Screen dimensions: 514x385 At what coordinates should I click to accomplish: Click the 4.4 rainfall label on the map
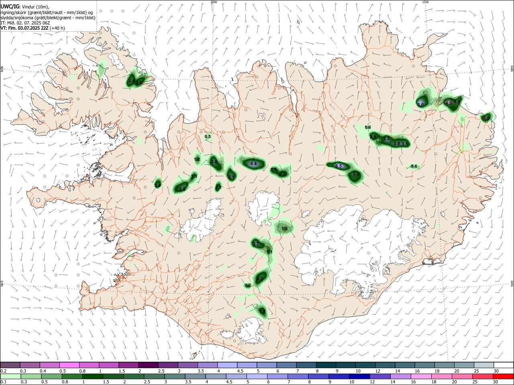point(253,164)
